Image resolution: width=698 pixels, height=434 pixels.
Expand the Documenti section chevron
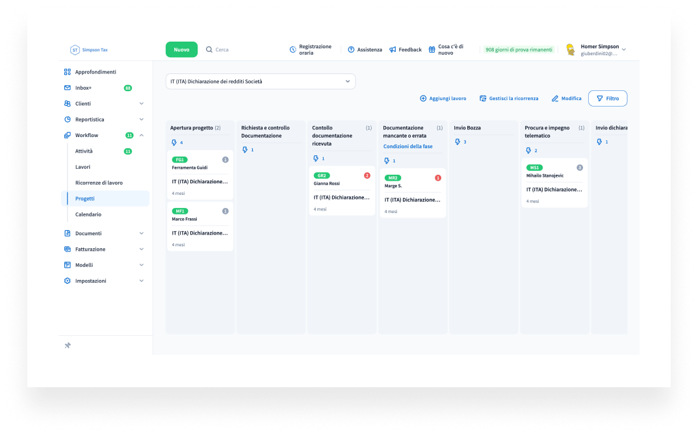pos(142,234)
